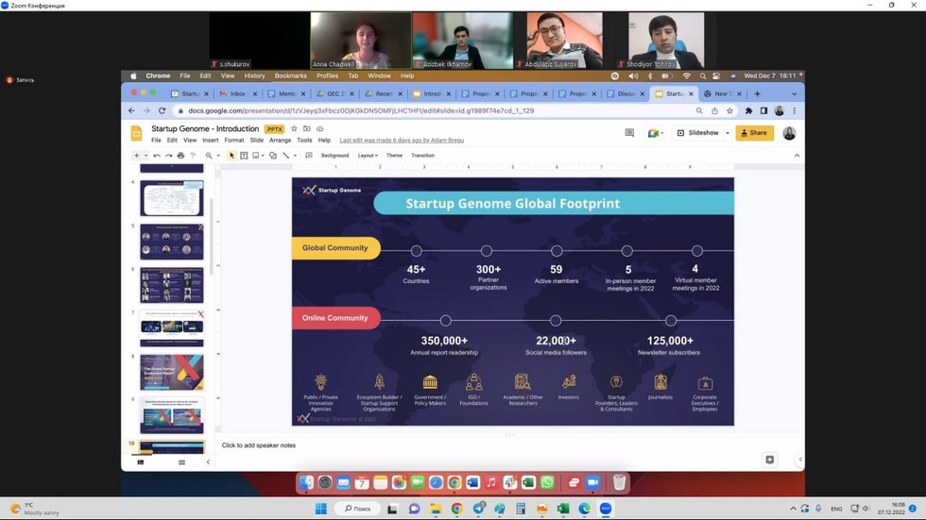926x520 pixels.
Task: Select the Text box tool
Action: [244, 156]
